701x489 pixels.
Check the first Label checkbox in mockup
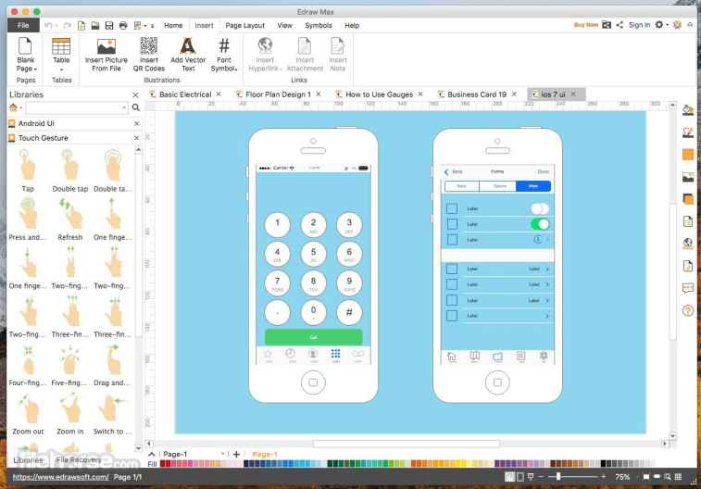coord(452,209)
